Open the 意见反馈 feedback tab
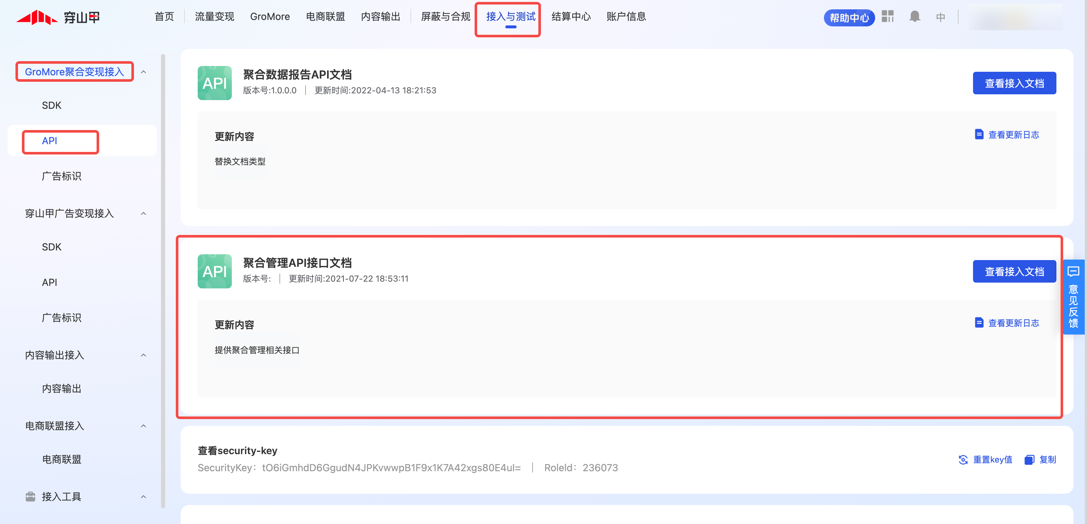This screenshot has width=1087, height=524. [x=1073, y=297]
